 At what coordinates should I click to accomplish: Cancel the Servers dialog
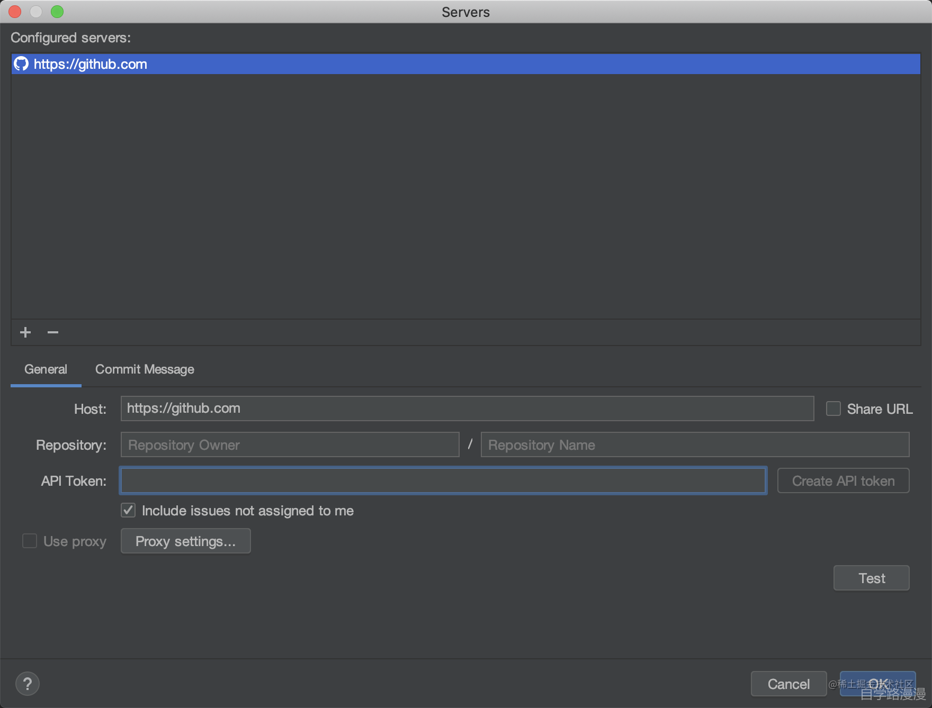(788, 684)
